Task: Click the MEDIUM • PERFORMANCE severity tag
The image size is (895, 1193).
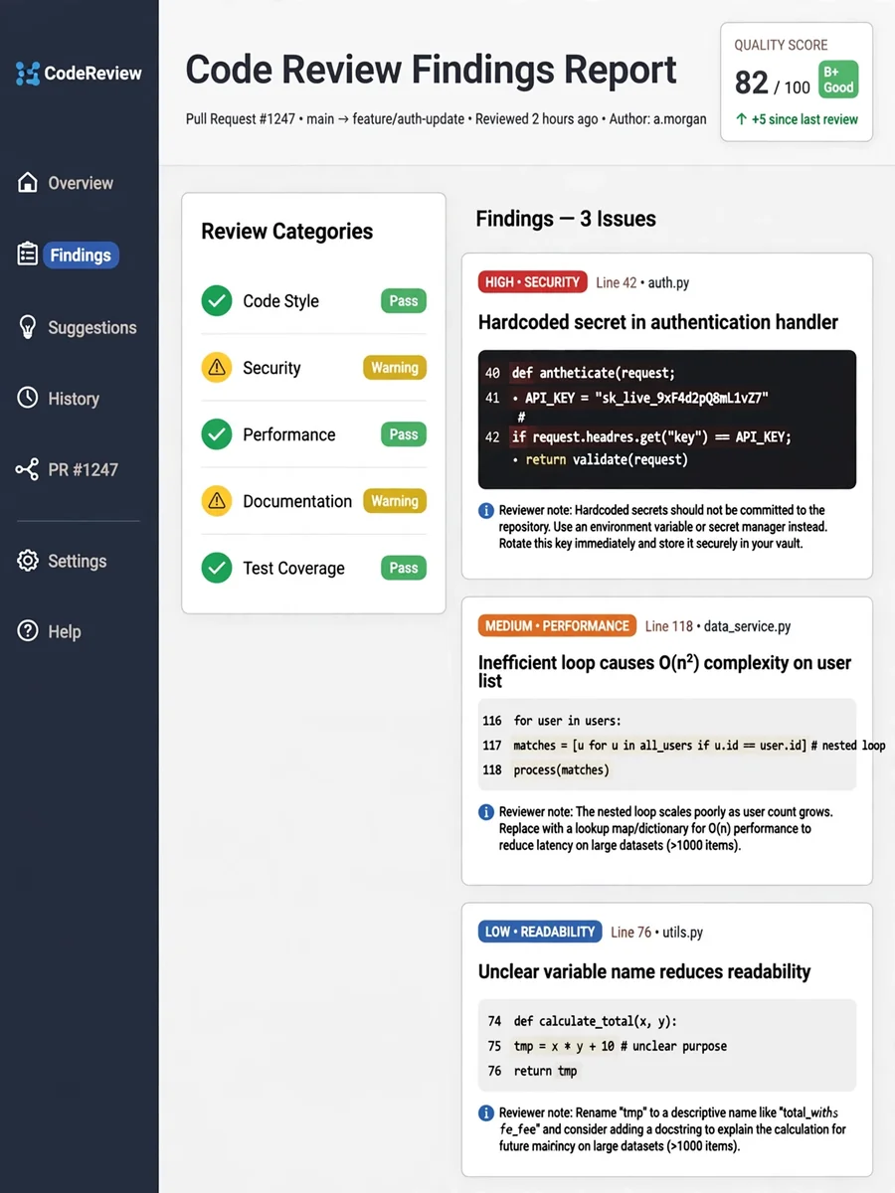Action: [x=557, y=625]
